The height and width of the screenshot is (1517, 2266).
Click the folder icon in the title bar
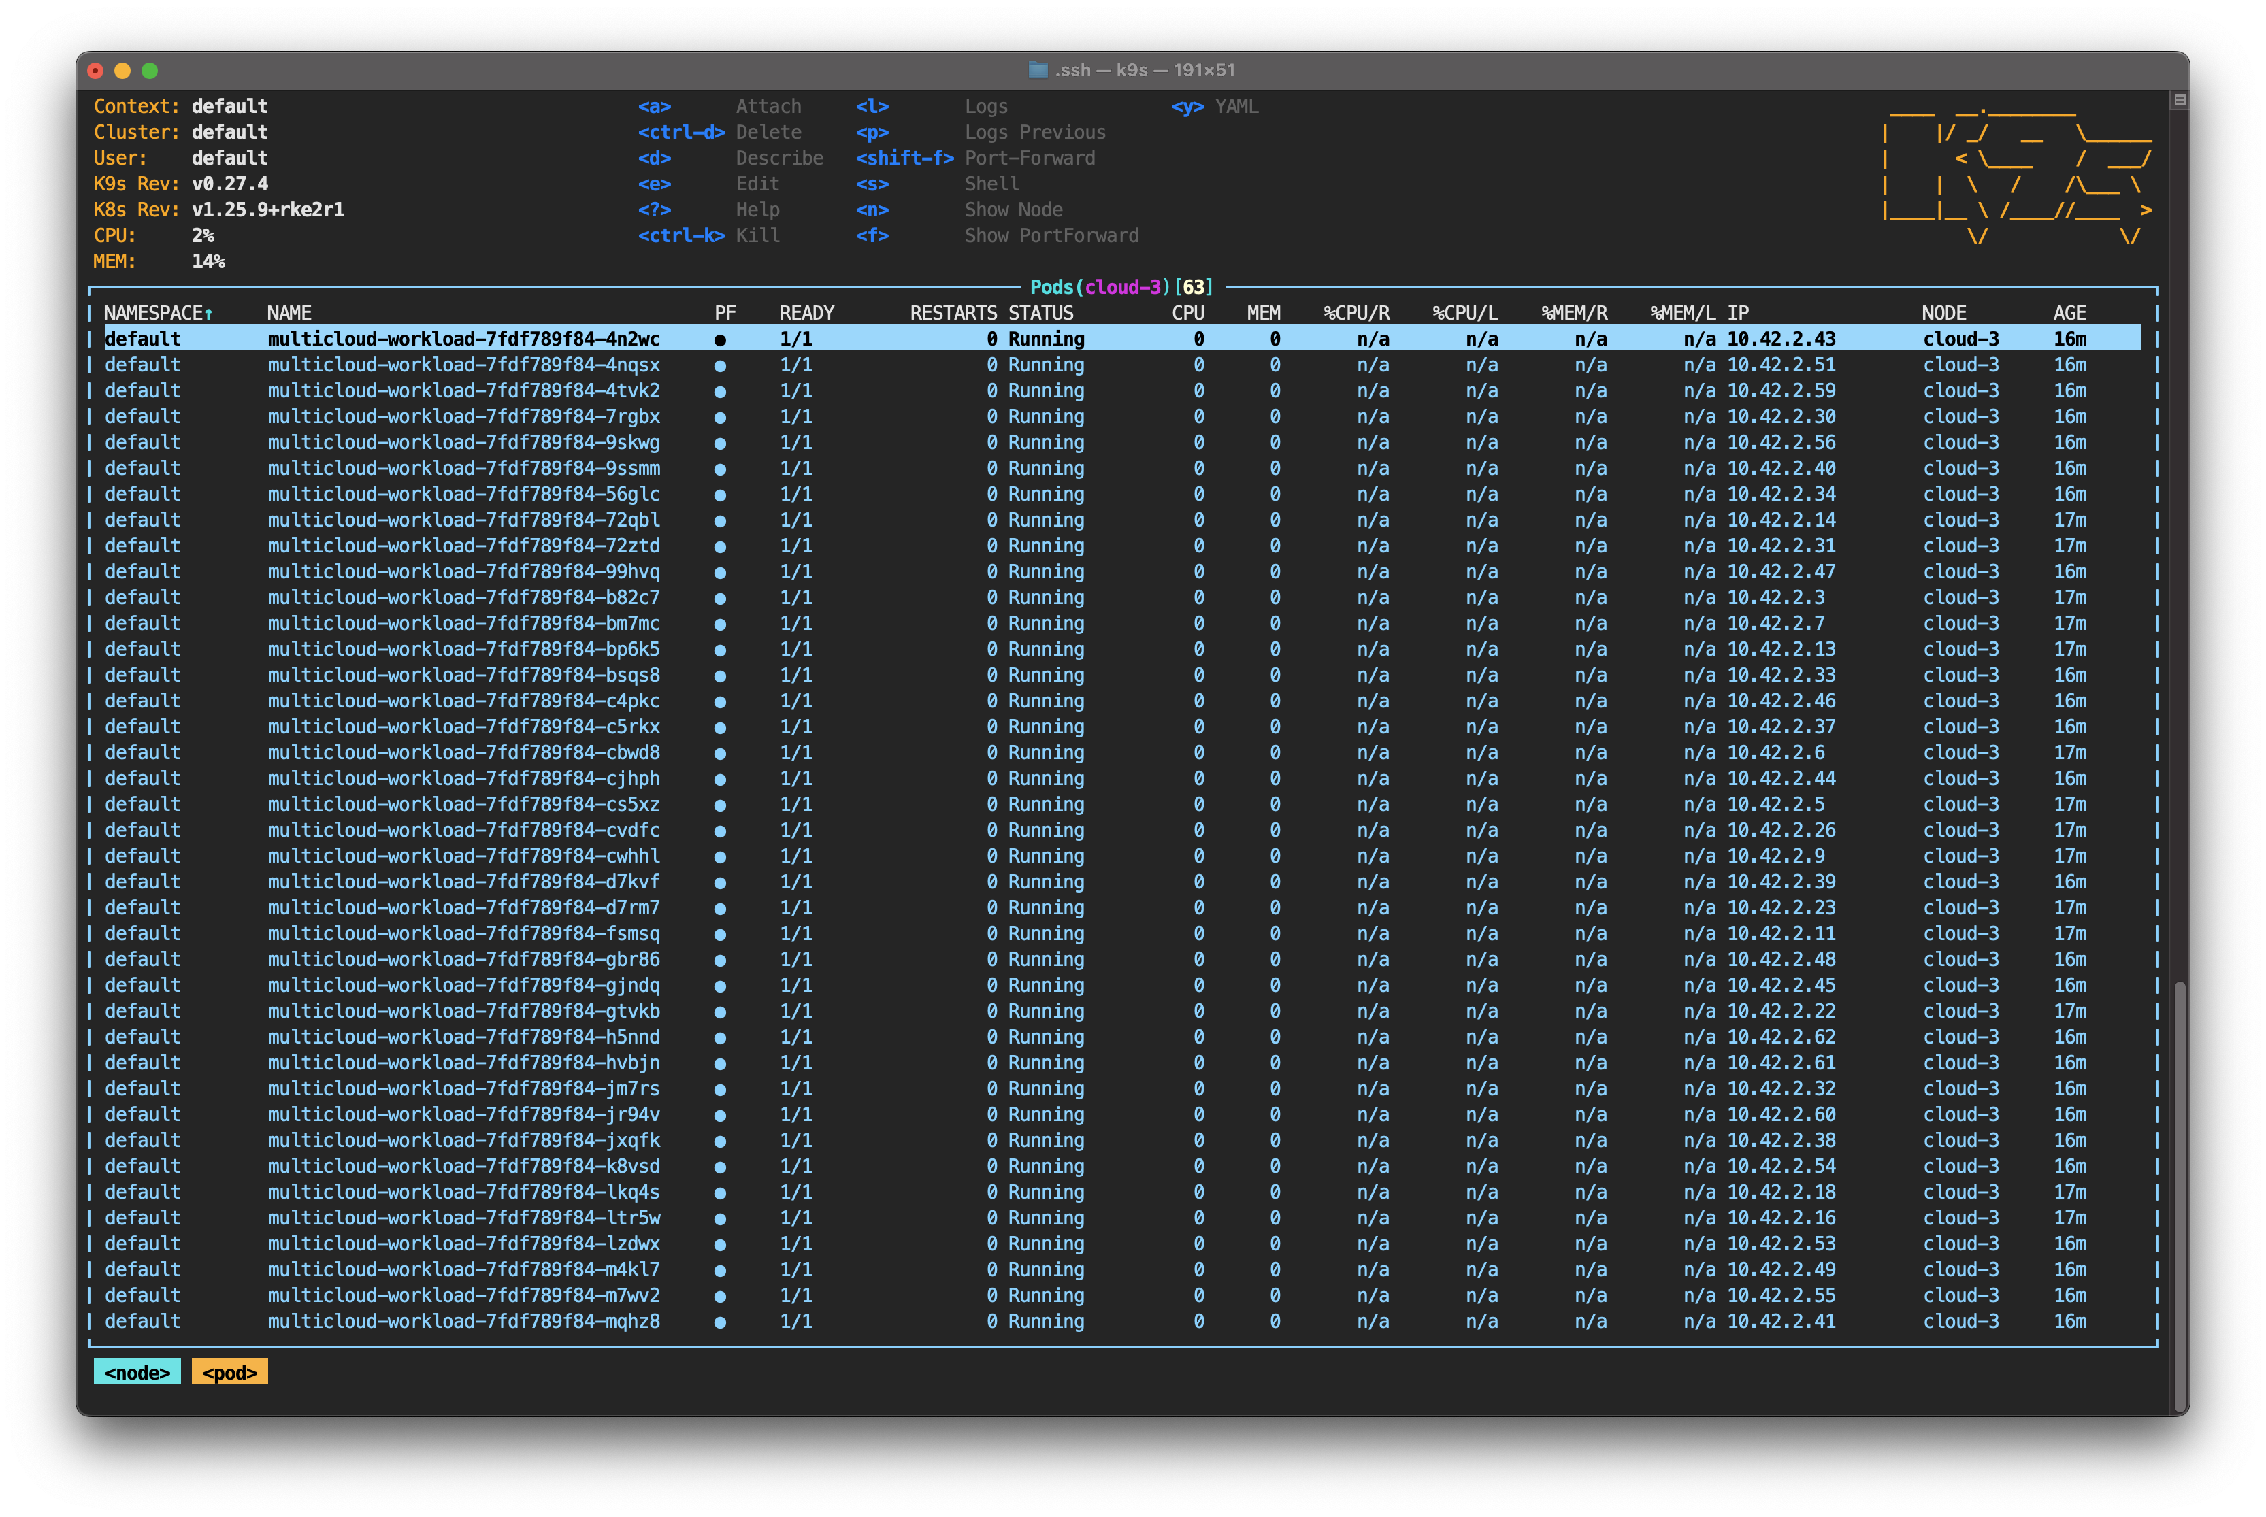click(x=1037, y=69)
